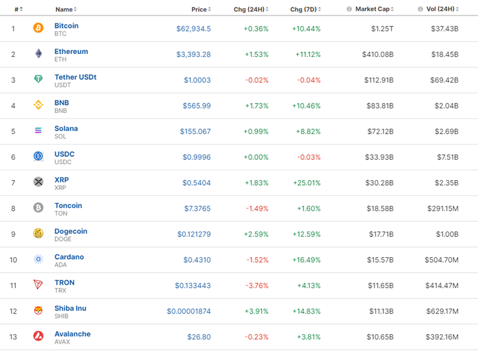Click the Tether USDt logo icon
Image resolution: width=478 pixels, height=351 pixels.
tap(38, 79)
